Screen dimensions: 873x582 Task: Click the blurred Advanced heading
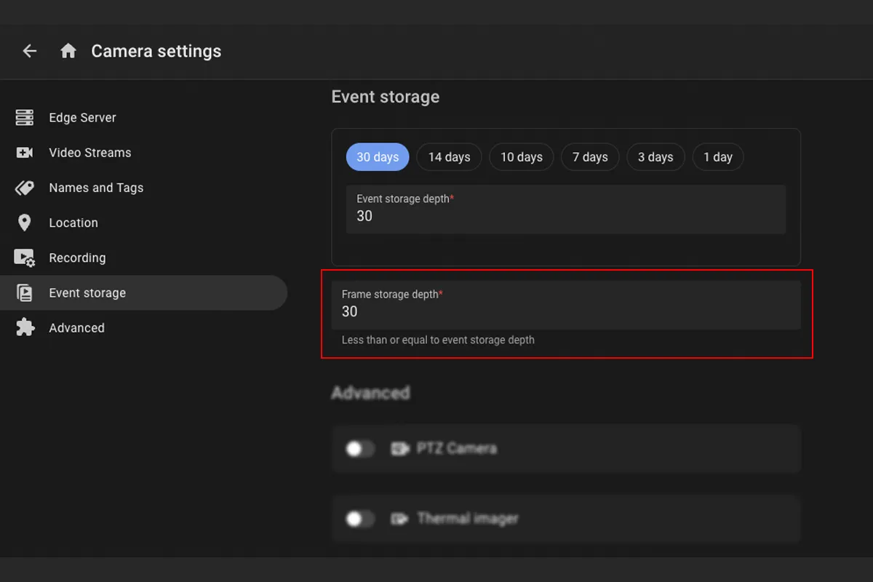click(x=370, y=393)
